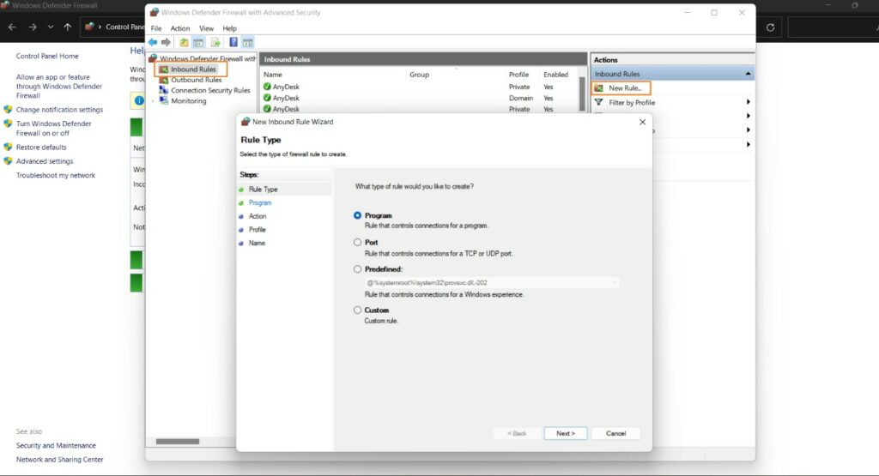
Task: Click the Export List toolbar icon
Action: click(x=215, y=42)
